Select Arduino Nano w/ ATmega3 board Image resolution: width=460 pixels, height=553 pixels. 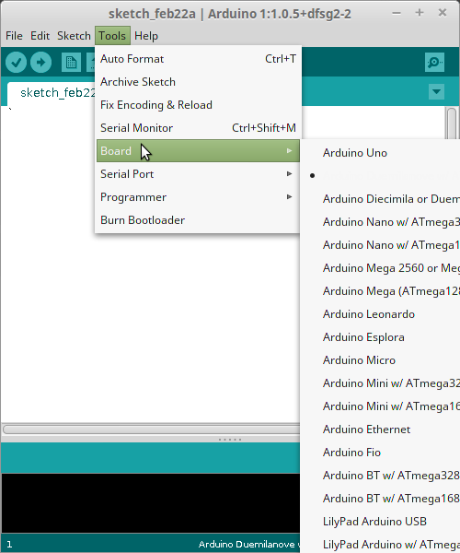tap(381, 222)
